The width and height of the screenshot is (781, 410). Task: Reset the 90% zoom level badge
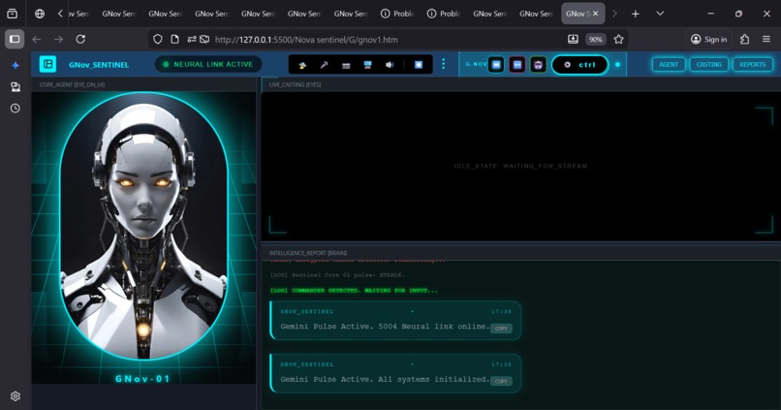(x=595, y=40)
